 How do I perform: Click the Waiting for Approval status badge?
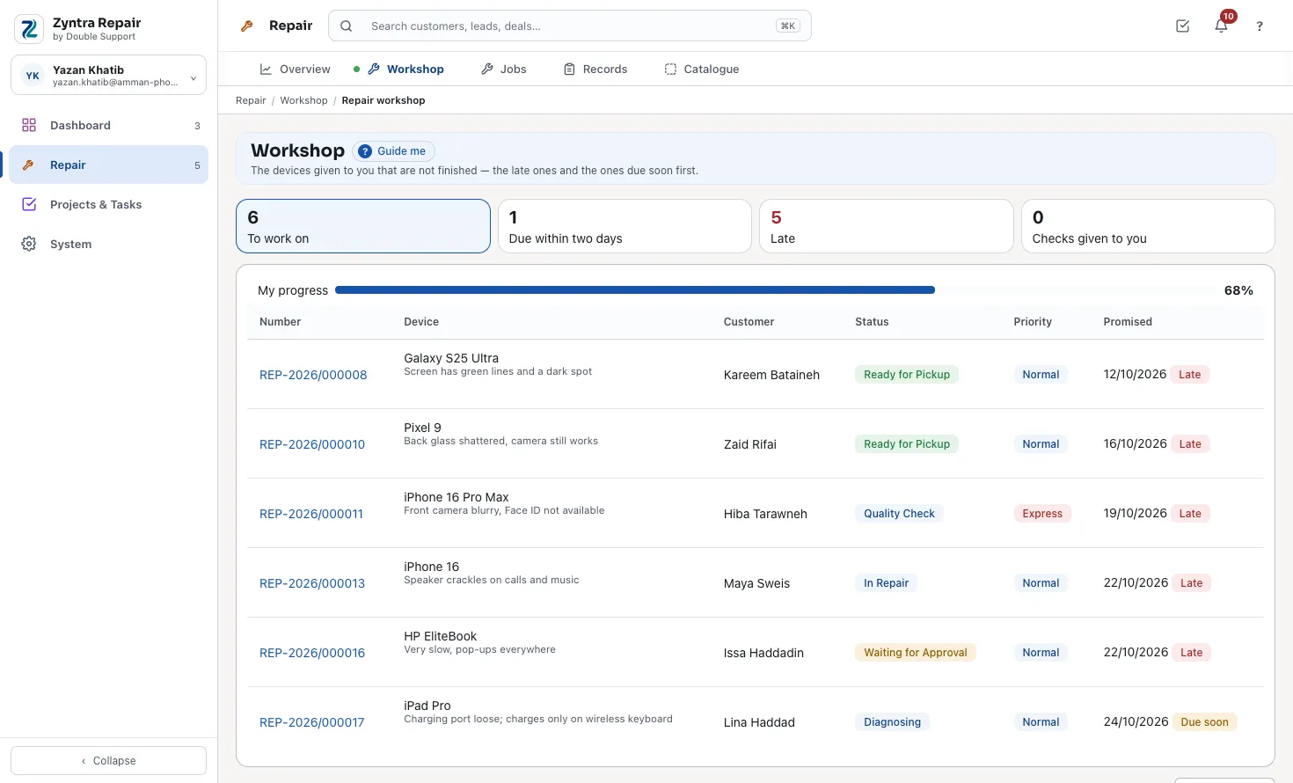tap(916, 653)
